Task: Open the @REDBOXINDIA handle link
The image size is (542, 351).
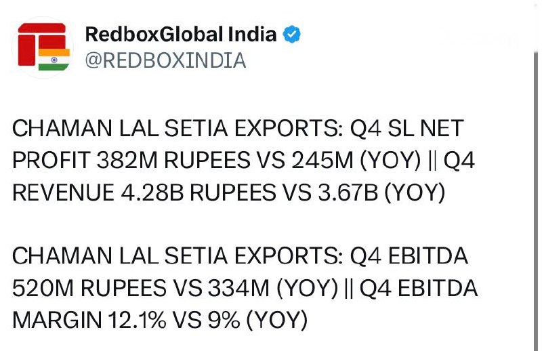Action: coord(165,60)
